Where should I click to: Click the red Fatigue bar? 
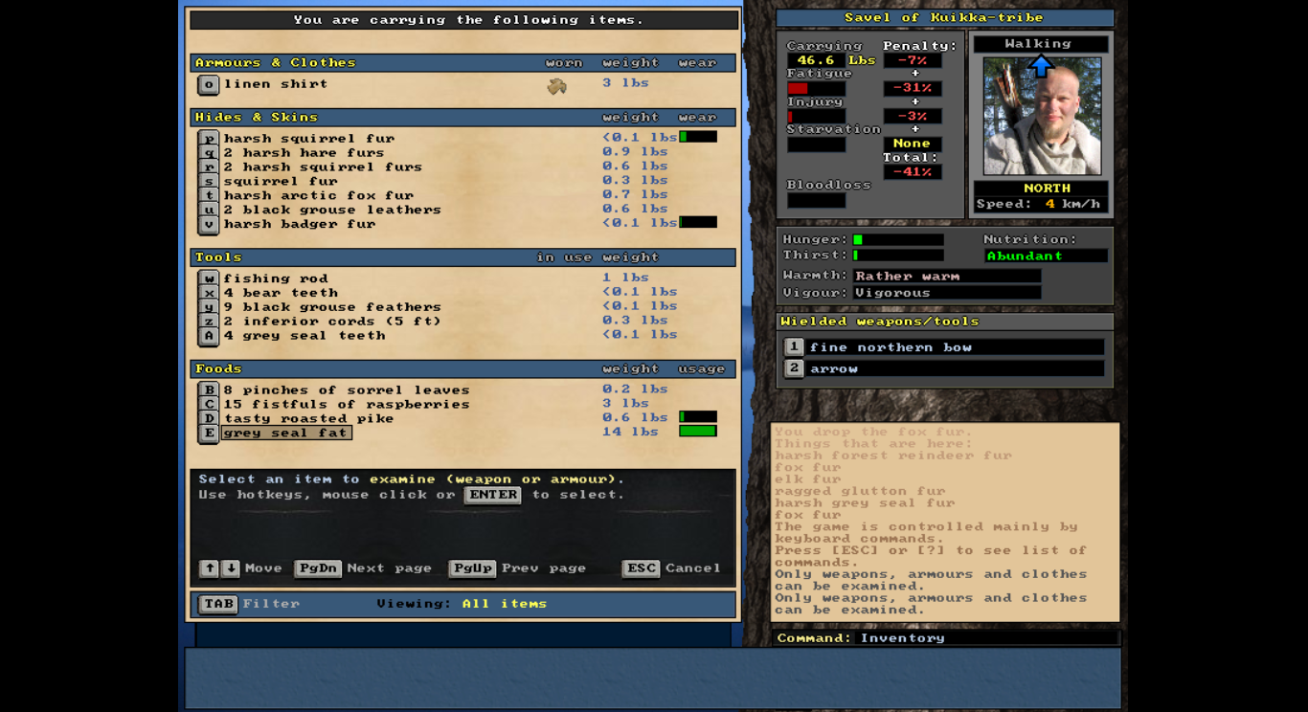point(817,88)
